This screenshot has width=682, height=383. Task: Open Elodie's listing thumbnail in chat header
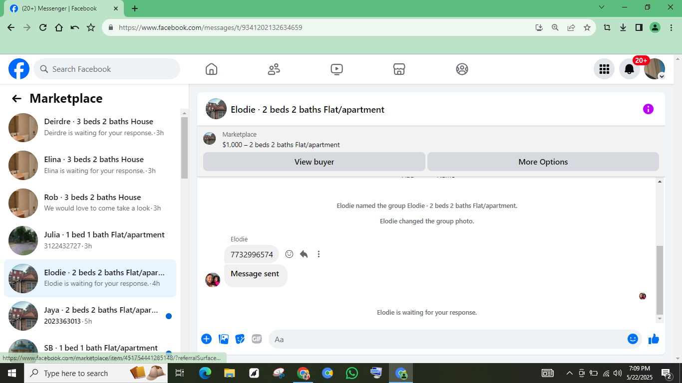click(216, 109)
